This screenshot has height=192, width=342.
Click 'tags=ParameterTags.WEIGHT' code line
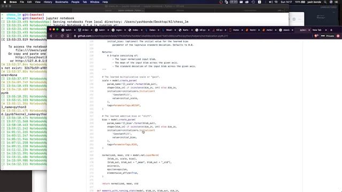tap(124, 106)
